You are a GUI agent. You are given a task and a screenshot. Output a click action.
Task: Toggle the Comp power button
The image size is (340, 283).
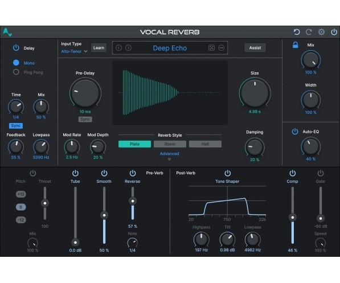click(x=293, y=173)
